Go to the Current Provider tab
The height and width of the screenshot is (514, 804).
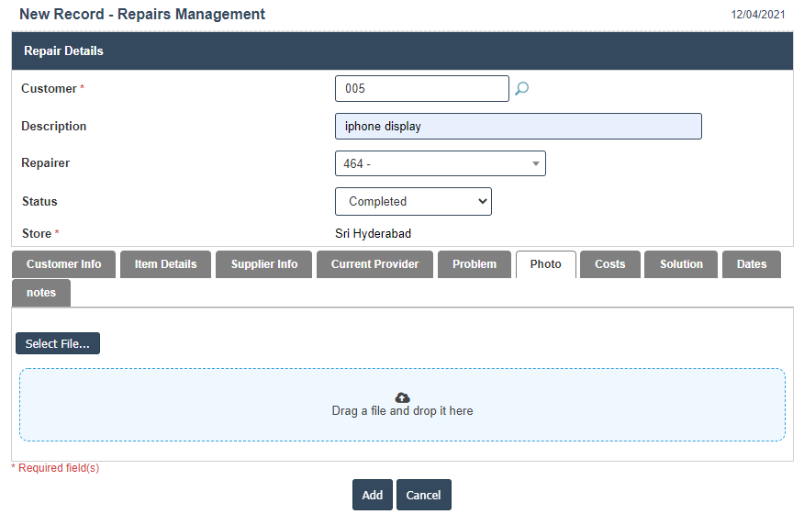point(374,264)
